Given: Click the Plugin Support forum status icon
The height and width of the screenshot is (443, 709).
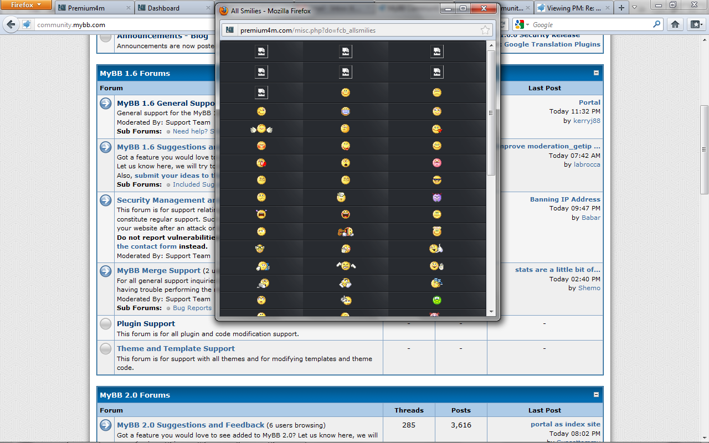Looking at the screenshot, I should [x=106, y=324].
